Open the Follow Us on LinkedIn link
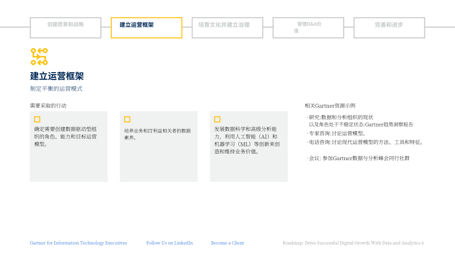455x256 pixels. 170,243
